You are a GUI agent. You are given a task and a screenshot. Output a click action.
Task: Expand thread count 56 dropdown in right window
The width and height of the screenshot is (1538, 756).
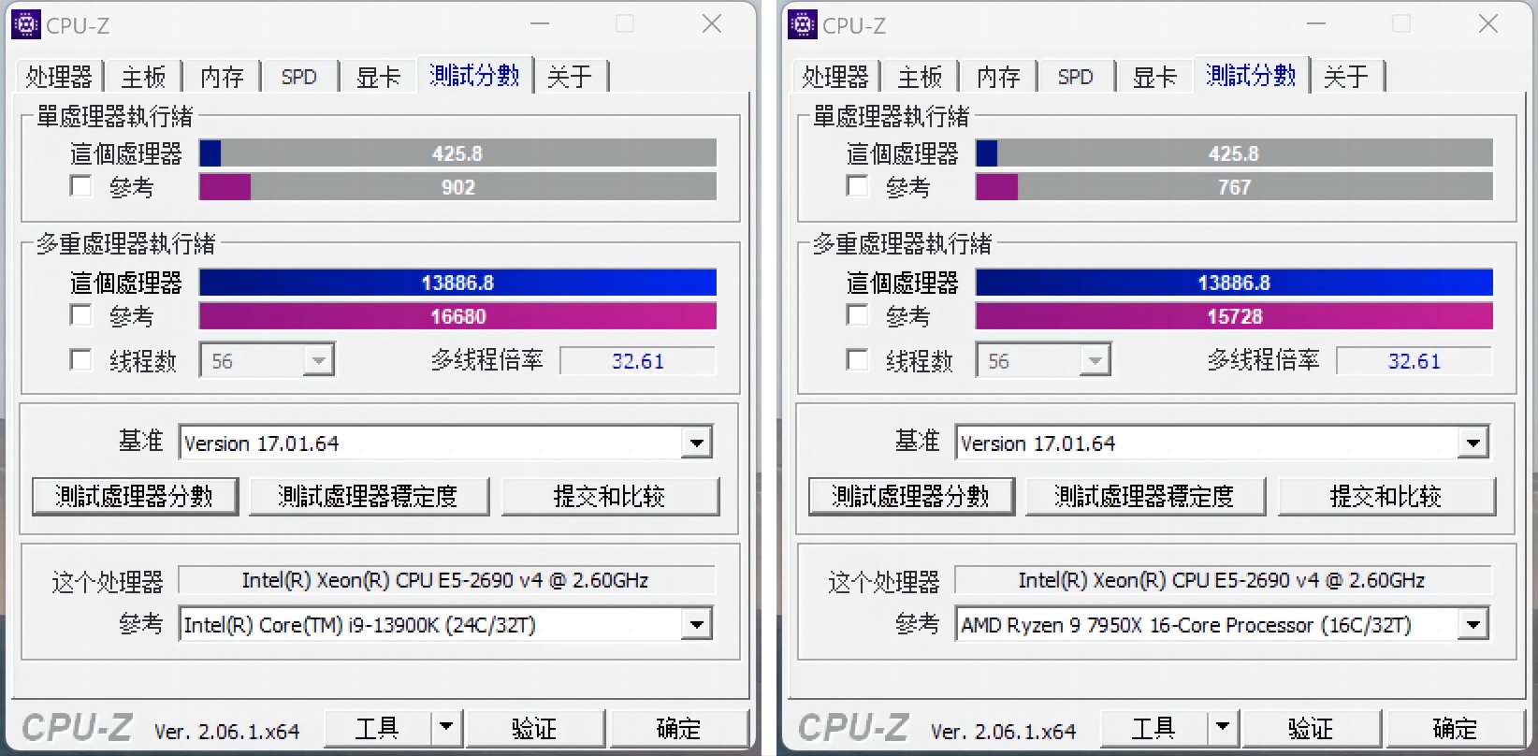click(1095, 360)
